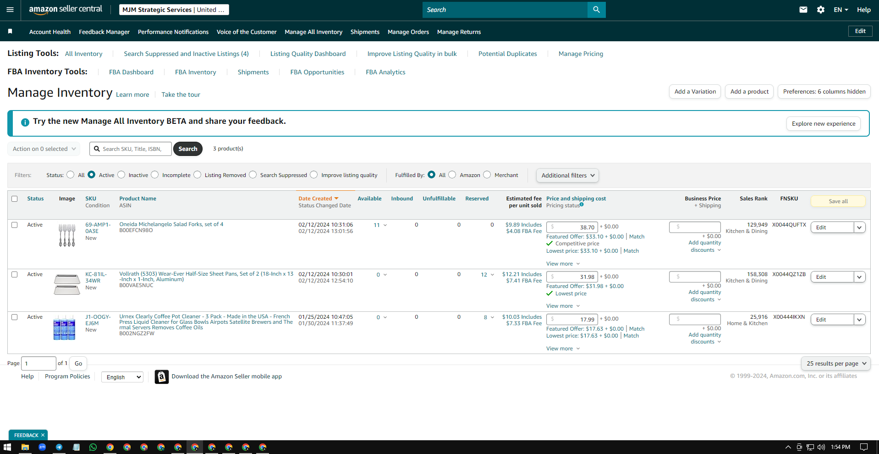
Task: Expand View more under Vollrath pricing
Action: pyautogui.click(x=563, y=306)
